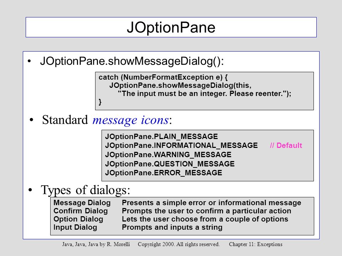Select JOptionPane.ERROR_MESSAGE line
This screenshot has height=256, width=342.
164,173
